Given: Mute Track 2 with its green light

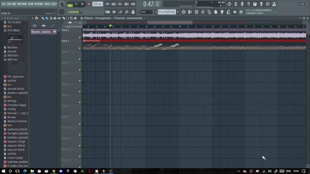Looking at the screenshot, I should 80,48.
